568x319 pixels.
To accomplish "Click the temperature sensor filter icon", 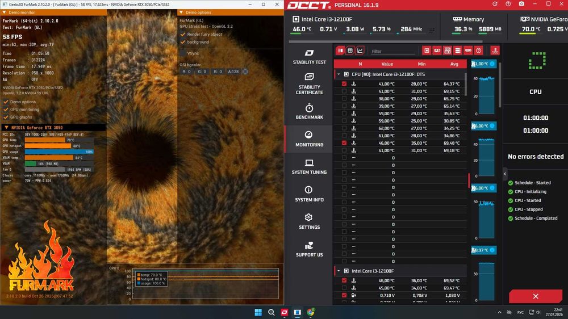I will point(495,51).
